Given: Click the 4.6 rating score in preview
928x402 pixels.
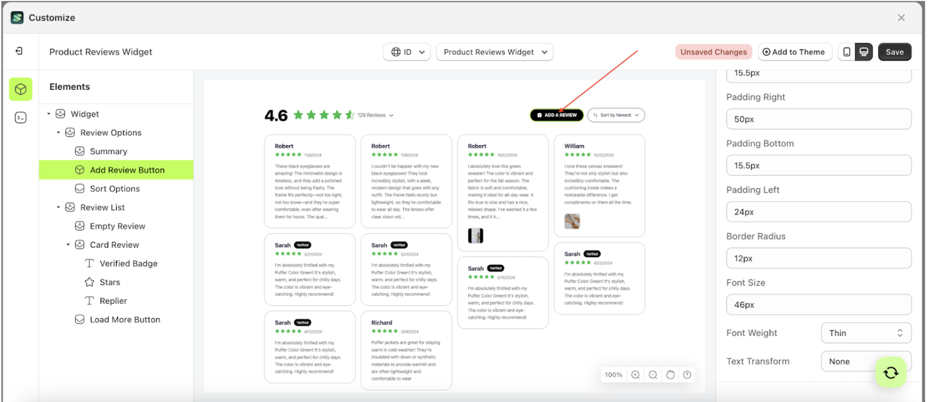Looking at the screenshot, I should pos(276,116).
